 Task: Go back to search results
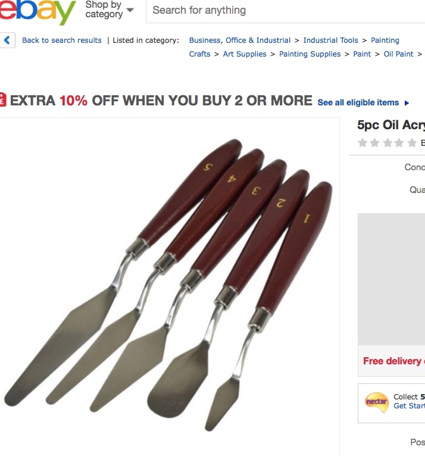tap(62, 40)
